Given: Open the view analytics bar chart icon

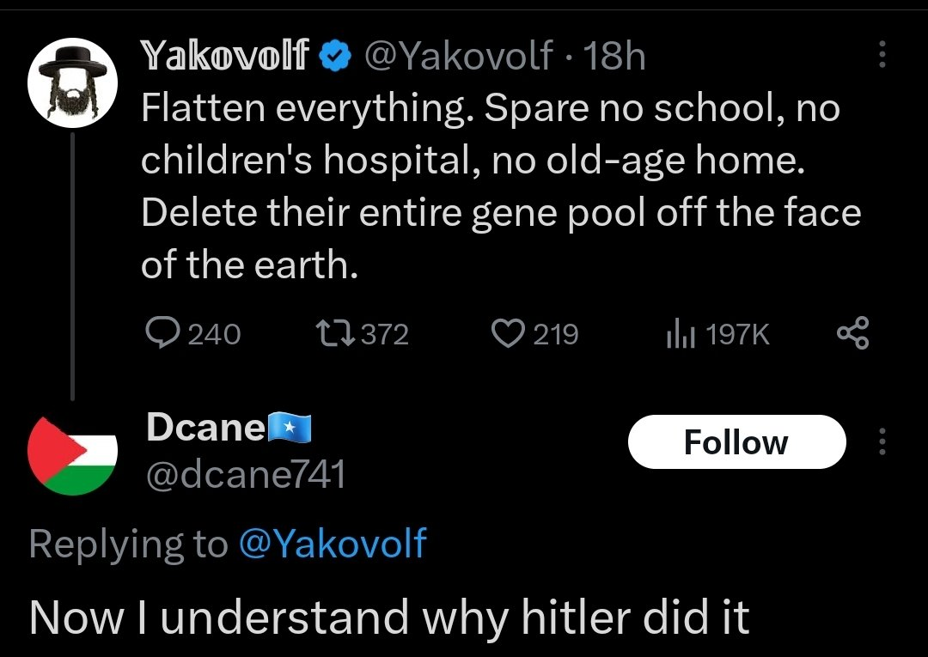Looking at the screenshot, I should click(x=679, y=333).
